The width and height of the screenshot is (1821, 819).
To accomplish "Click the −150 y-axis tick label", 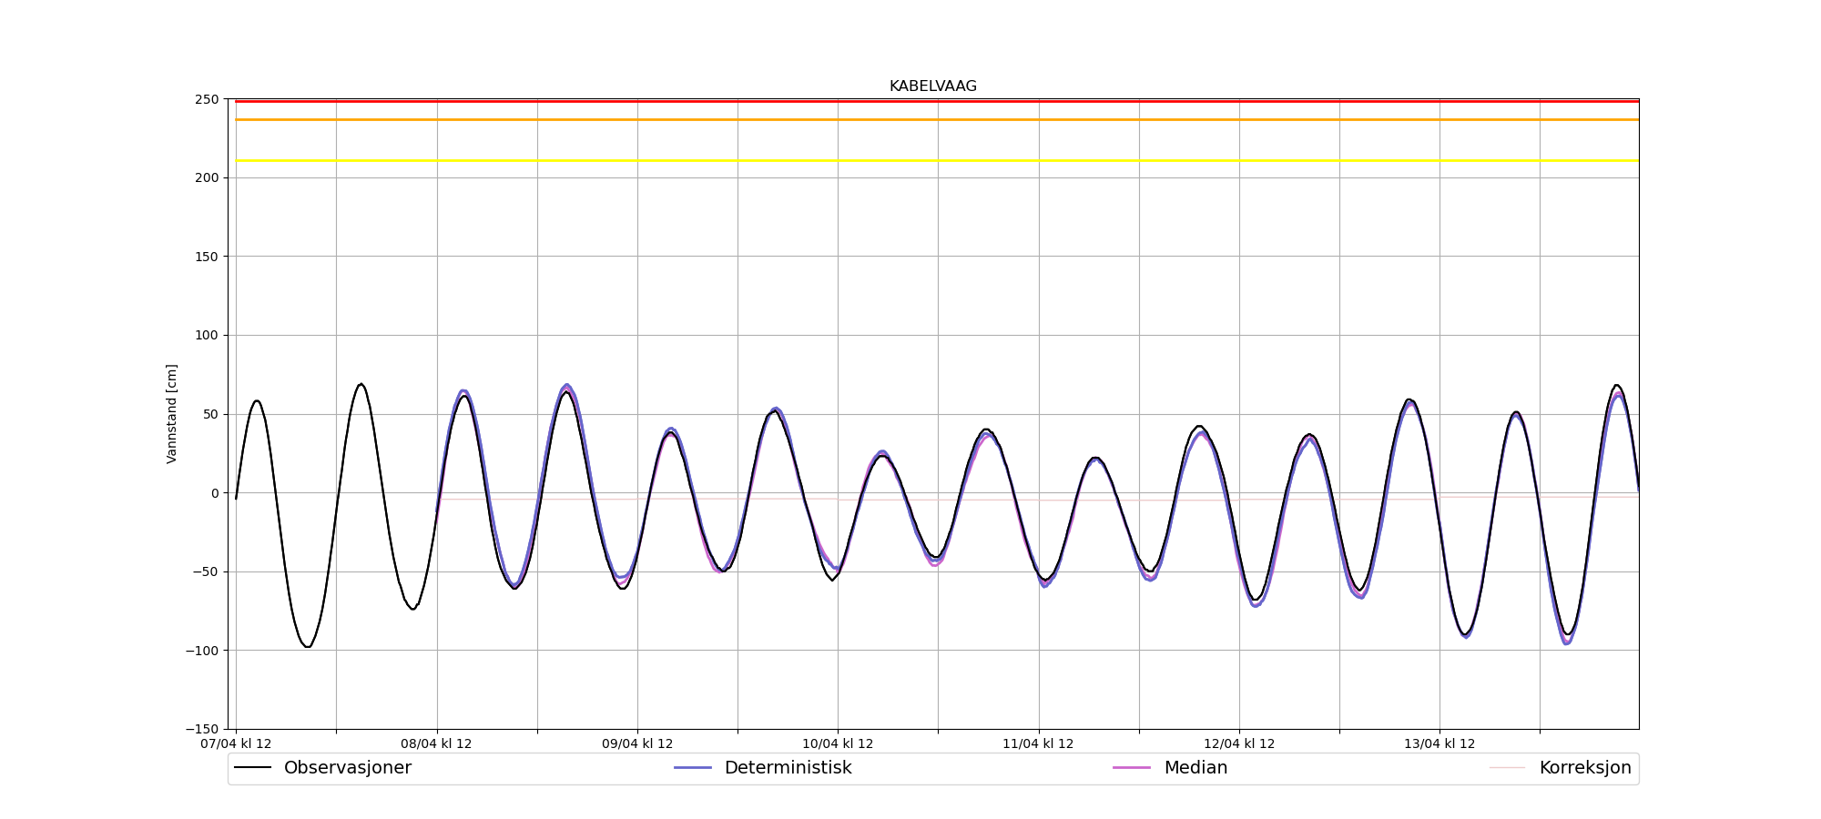I will [x=202, y=729].
